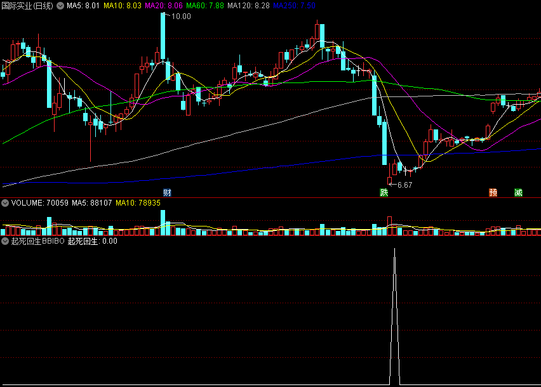Select the stock title 国际实业(日线)
541x387 pixels.
pos(27,6)
